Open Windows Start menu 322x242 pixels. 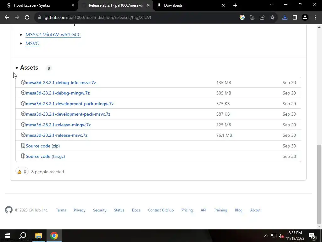[8, 236]
